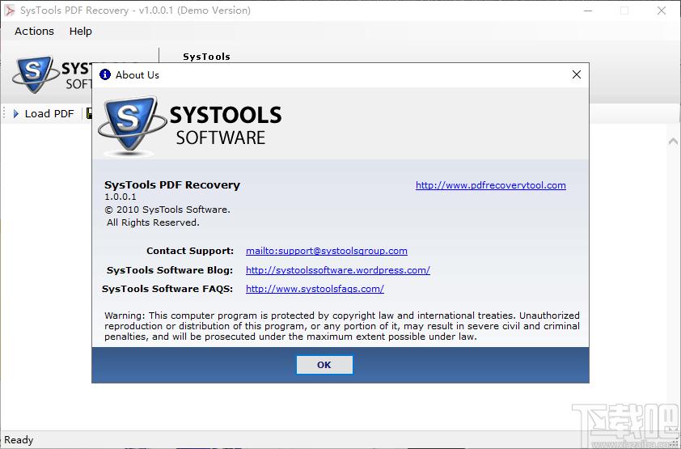Open the pdfrecoverytool.com website link
681x449 pixels.
[490, 185]
